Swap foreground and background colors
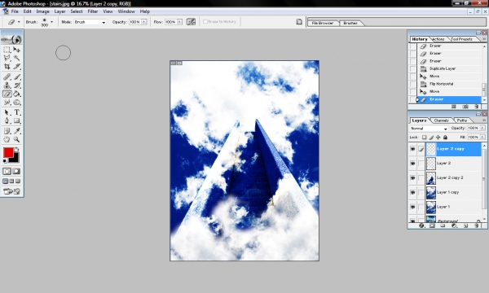The height and width of the screenshot is (293, 489). click(17, 149)
